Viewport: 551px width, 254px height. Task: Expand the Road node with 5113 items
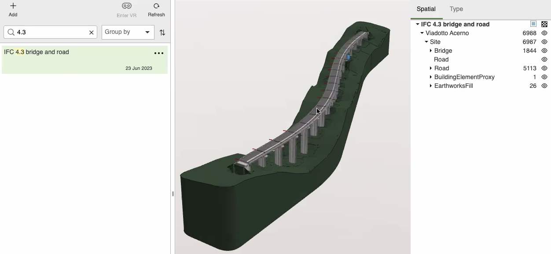pyautogui.click(x=431, y=69)
